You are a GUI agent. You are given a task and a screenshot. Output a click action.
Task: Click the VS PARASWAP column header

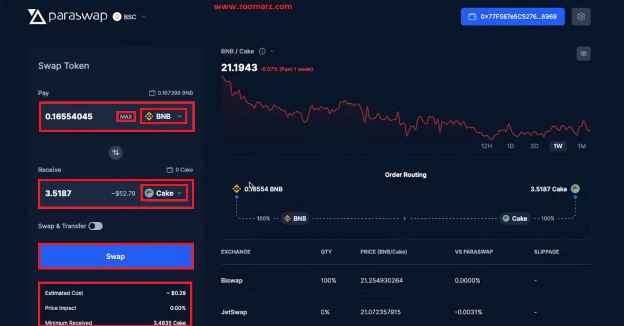[x=474, y=252]
